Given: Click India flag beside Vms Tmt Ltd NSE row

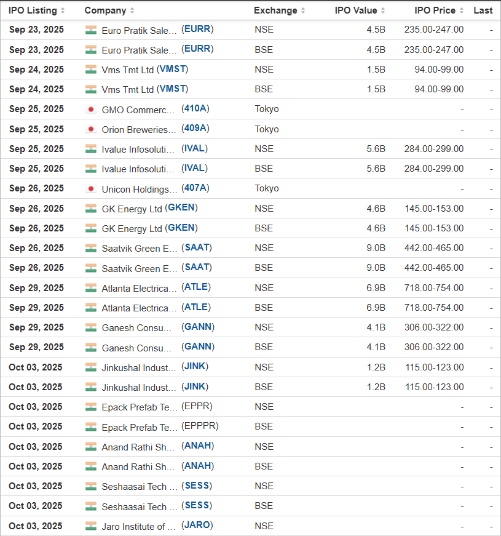Looking at the screenshot, I should click(x=91, y=70).
